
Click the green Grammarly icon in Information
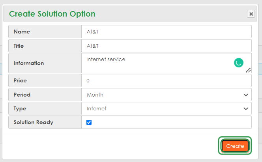pyautogui.click(x=238, y=62)
